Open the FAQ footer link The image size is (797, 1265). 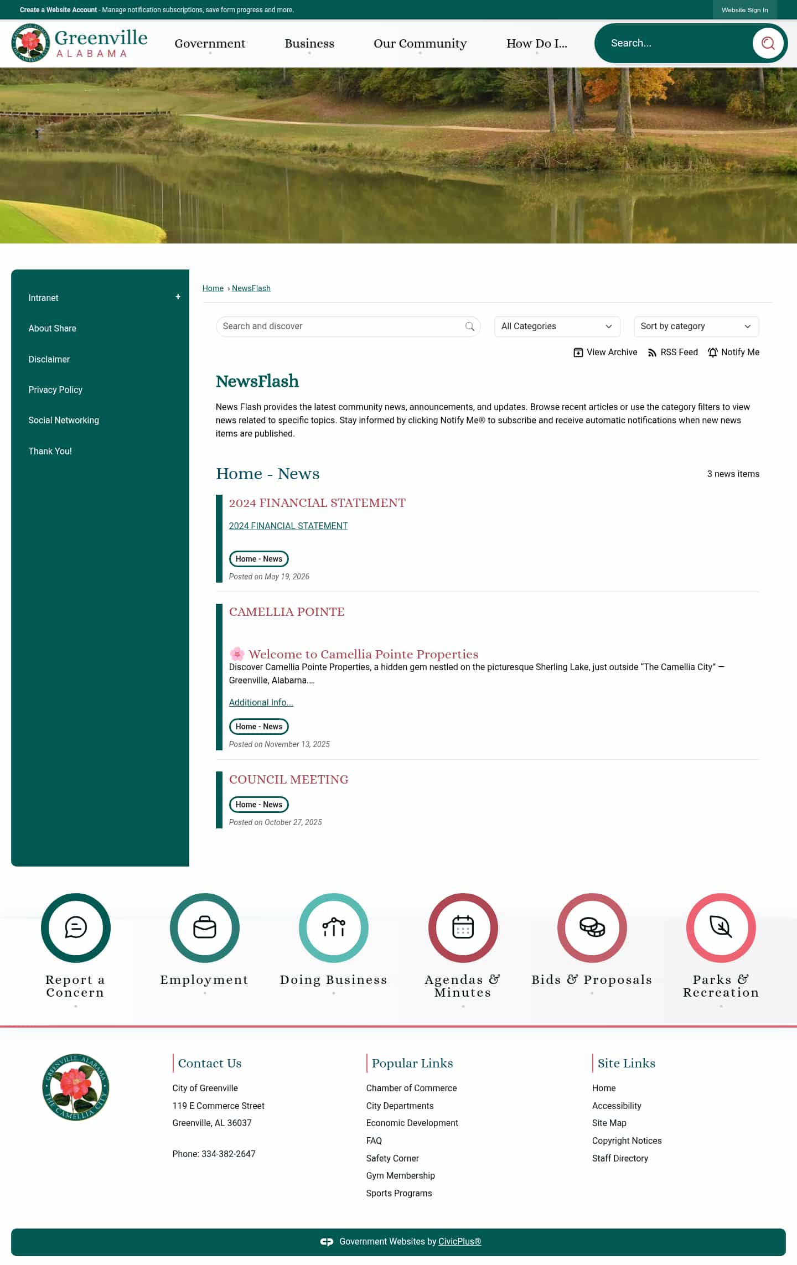pyautogui.click(x=374, y=1140)
